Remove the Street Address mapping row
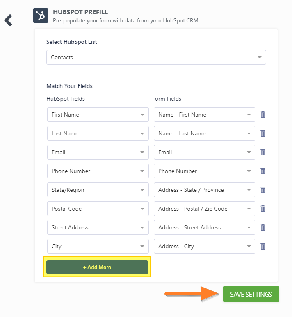 point(262,227)
